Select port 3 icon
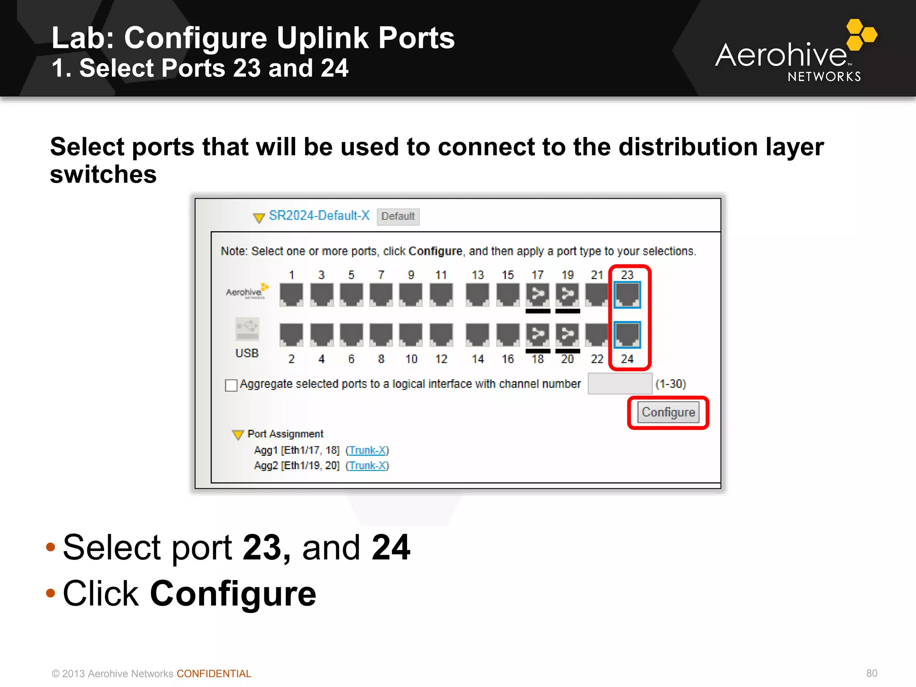916x687 pixels. pyautogui.click(x=322, y=295)
